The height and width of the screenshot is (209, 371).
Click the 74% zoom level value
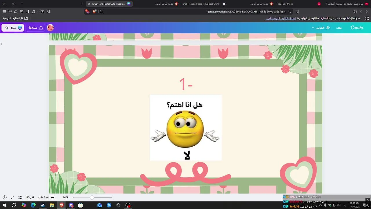click(x=65, y=197)
